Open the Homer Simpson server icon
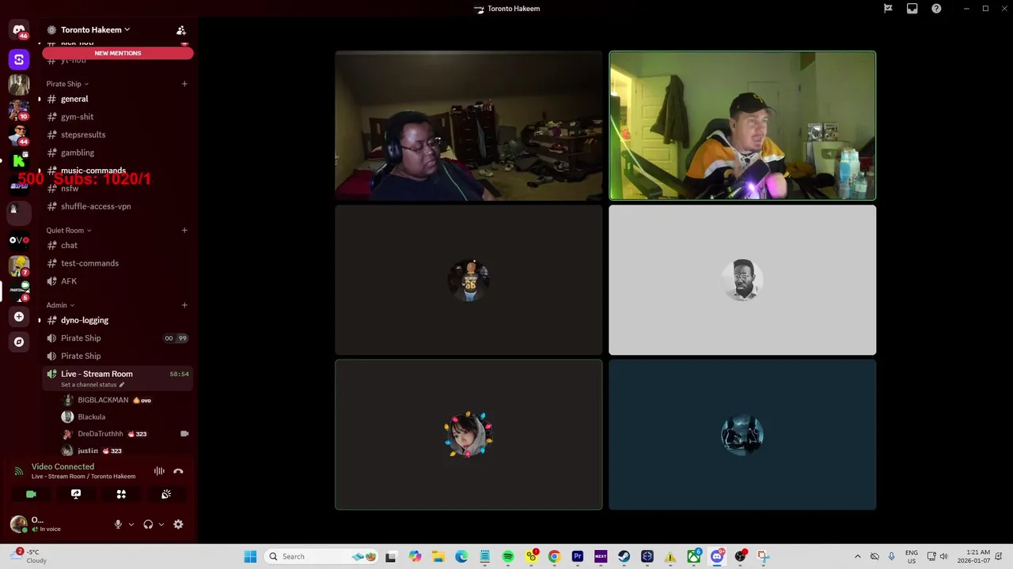 19,266
